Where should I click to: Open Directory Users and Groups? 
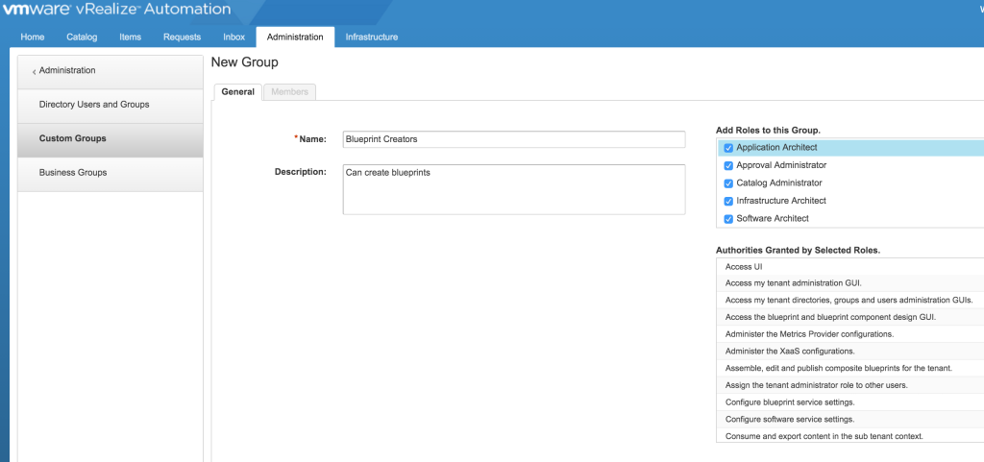pyautogui.click(x=111, y=105)
